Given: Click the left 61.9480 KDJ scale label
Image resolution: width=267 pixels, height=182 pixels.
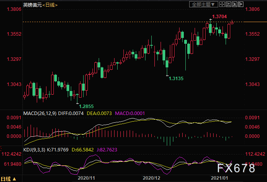Looking at the screenshot, I should coord(13,164).
